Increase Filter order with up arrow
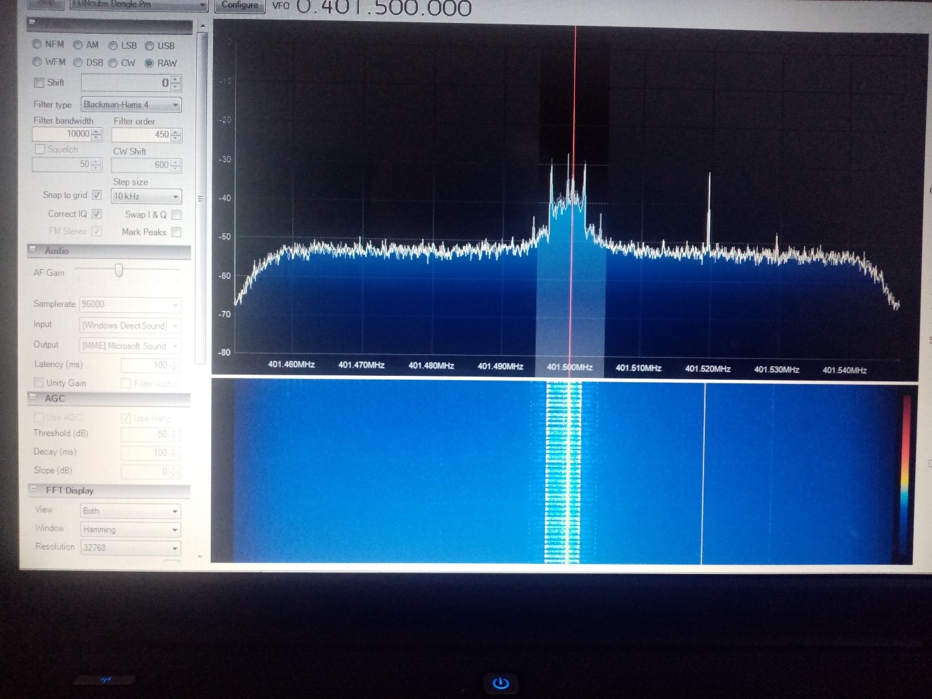This screenshot has height=699, width=932. (177, 131)
